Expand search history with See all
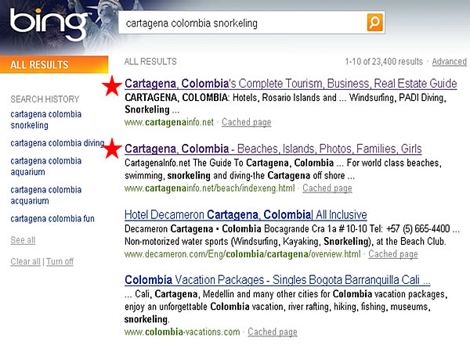 [23, 240]
